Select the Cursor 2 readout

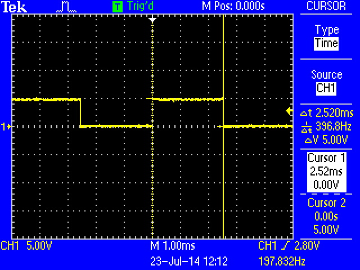(326, 215)
